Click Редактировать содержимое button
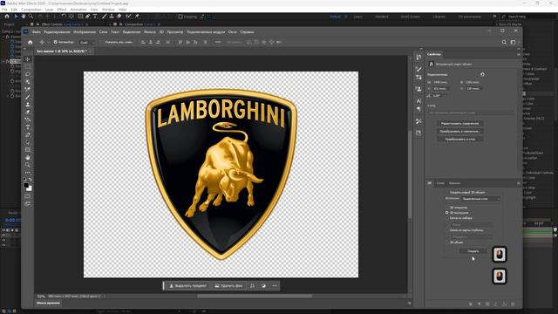The width and height of the screenshot is (558, 314). pos(459,124)
